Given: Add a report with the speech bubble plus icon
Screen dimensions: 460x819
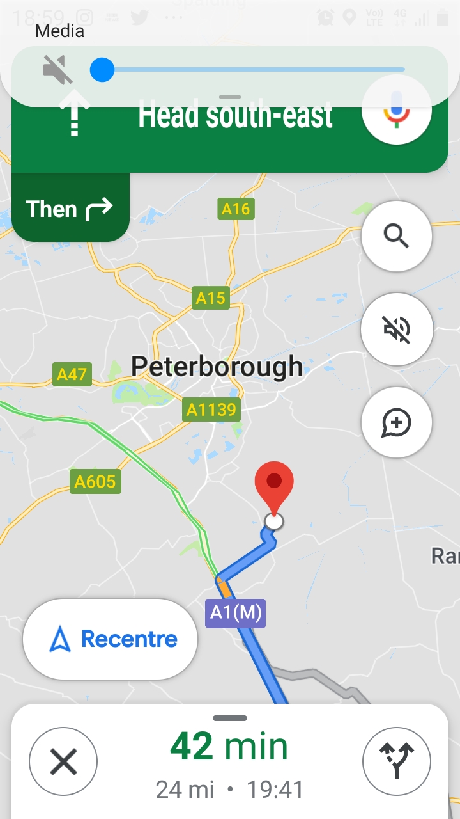Looking at the screenshot, I should tap(396, 422).
